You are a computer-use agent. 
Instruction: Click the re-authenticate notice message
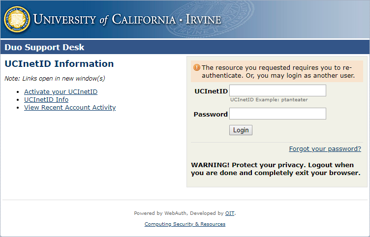click(278, 72)
